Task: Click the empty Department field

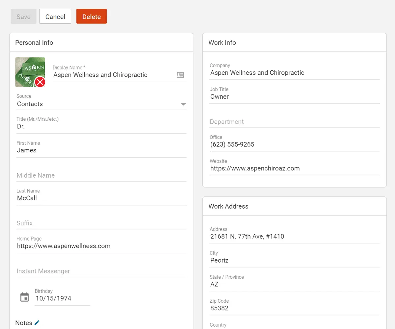Action: (x=295, y=122)
